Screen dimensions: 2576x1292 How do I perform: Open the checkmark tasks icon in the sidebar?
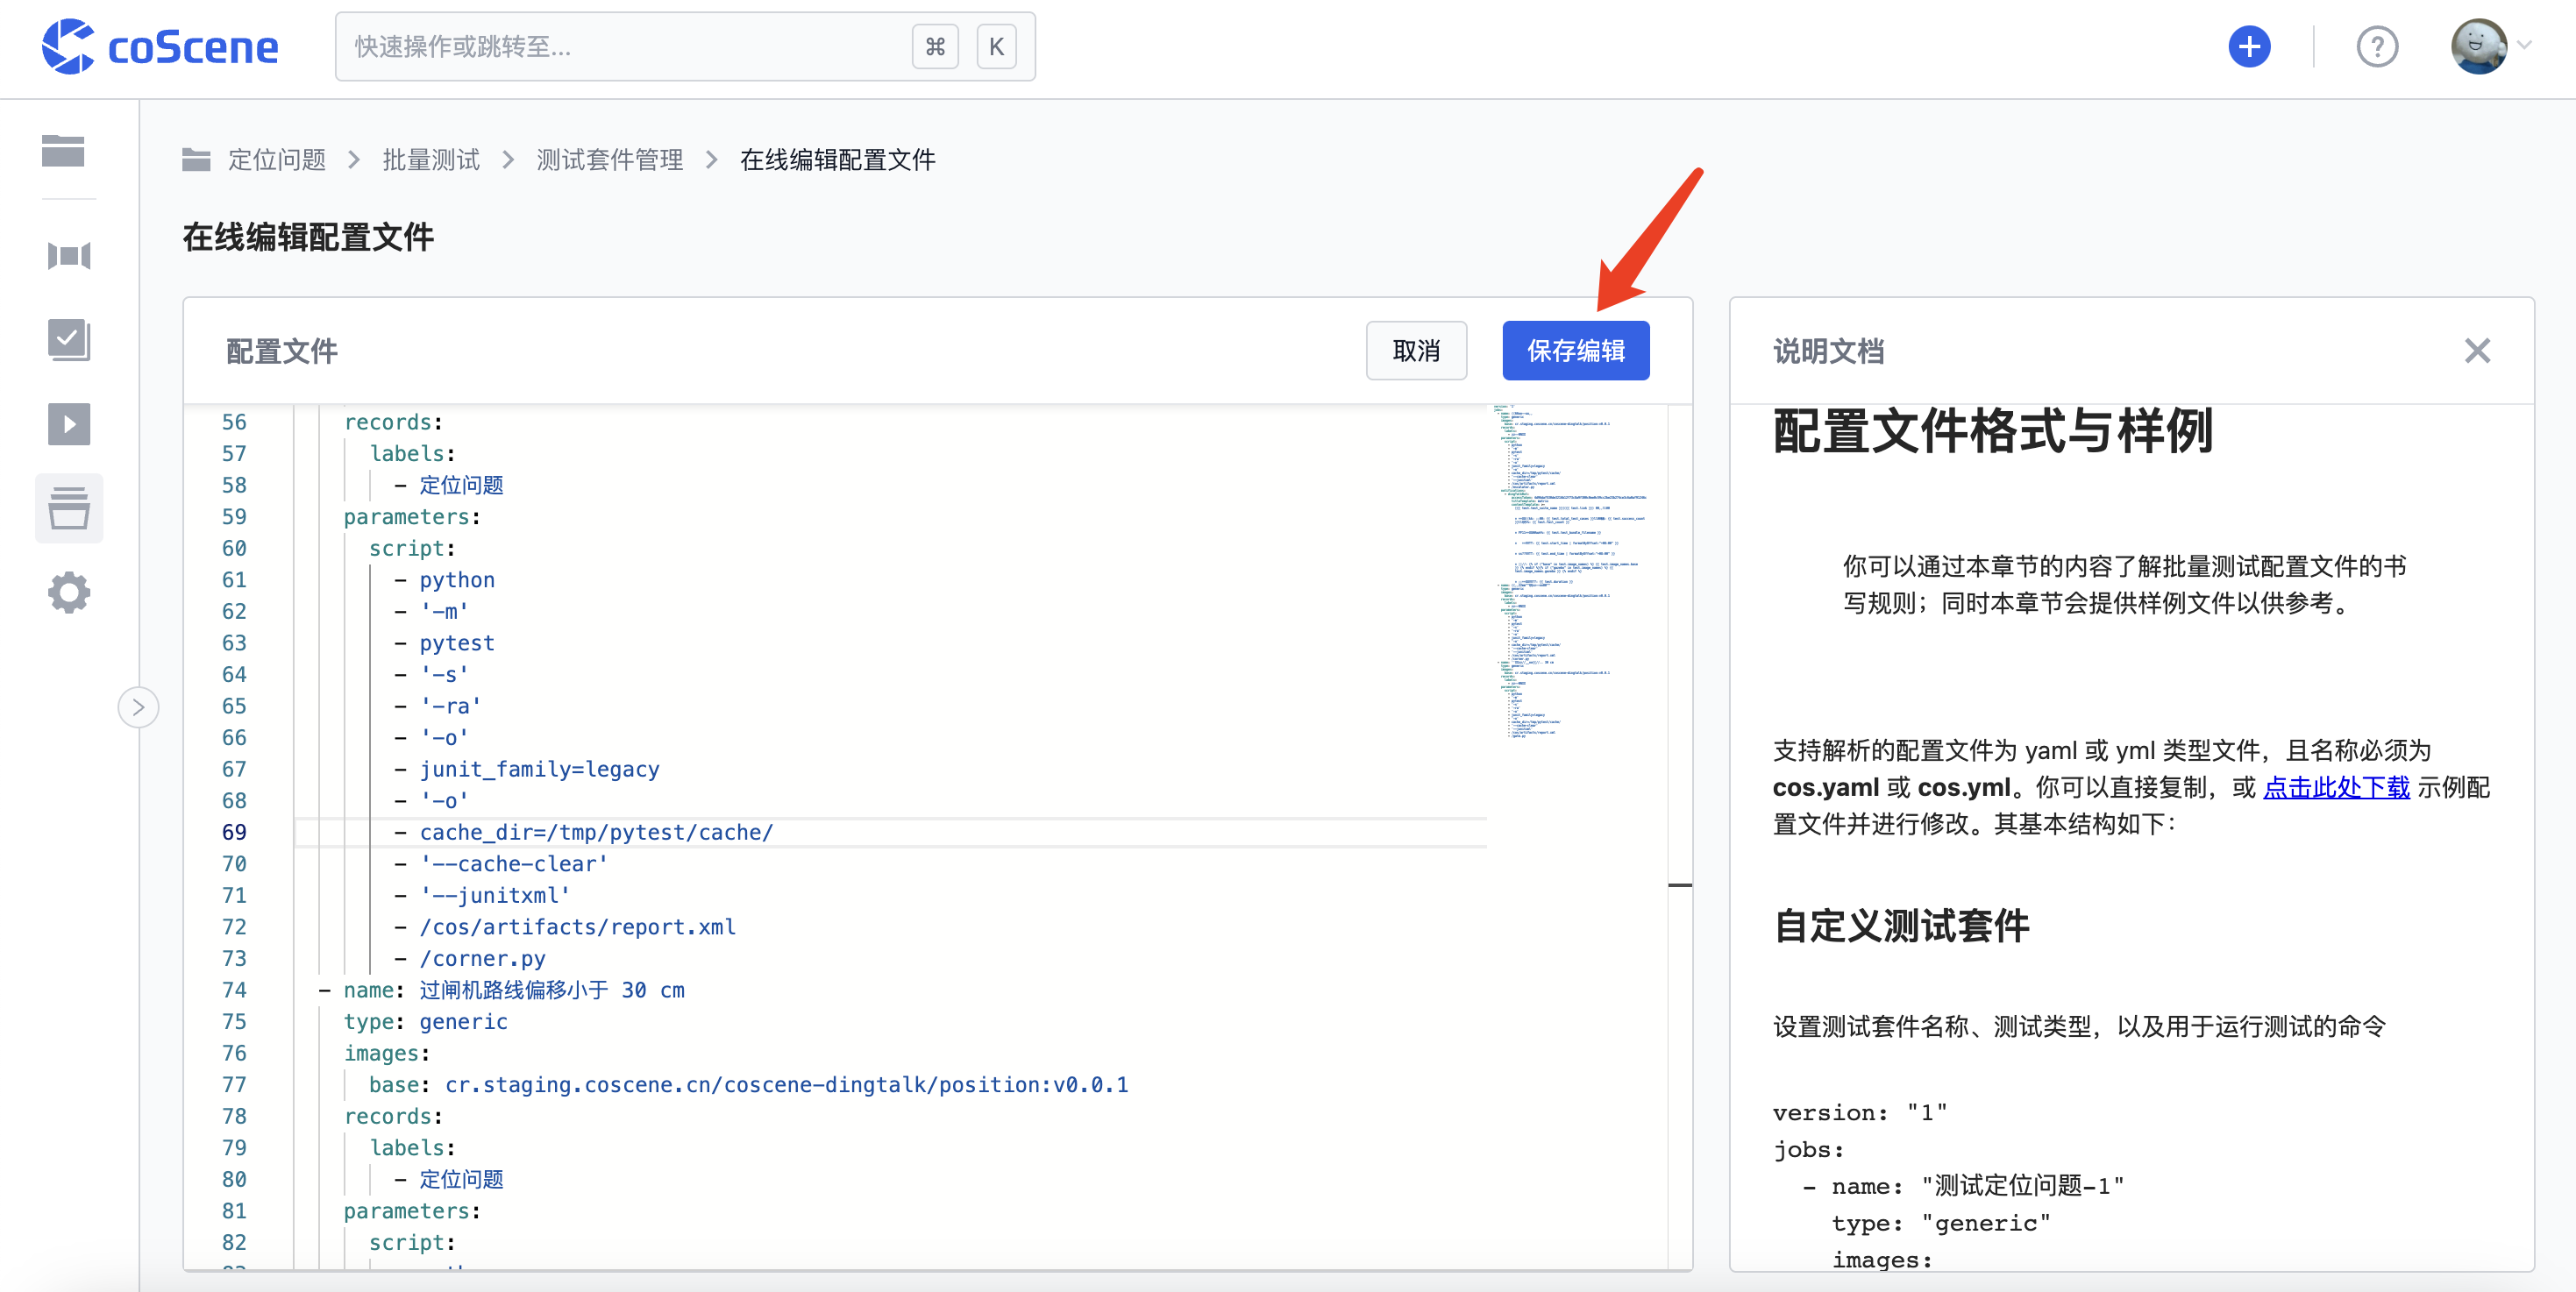(69, 340)
